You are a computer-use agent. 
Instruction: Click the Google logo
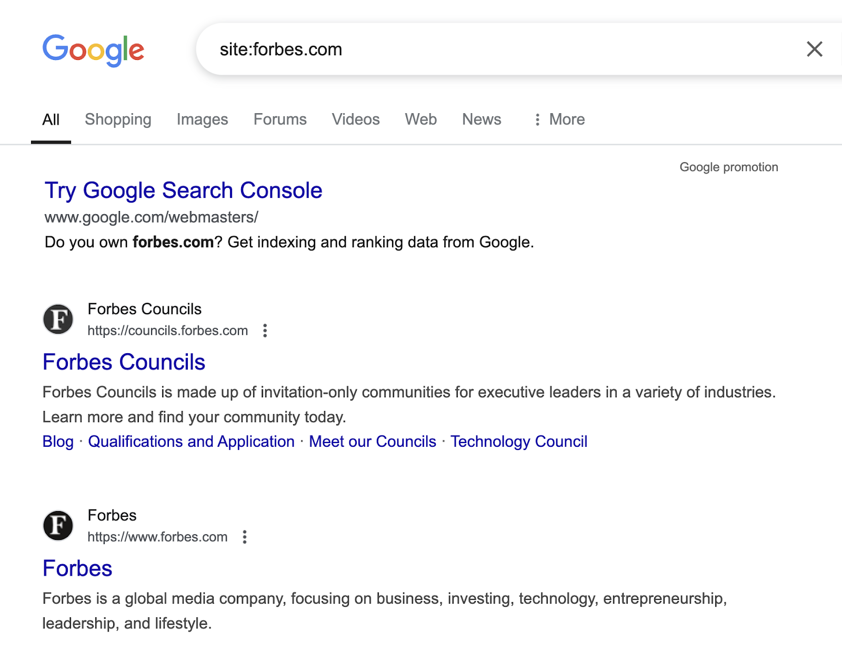[95, 49]
